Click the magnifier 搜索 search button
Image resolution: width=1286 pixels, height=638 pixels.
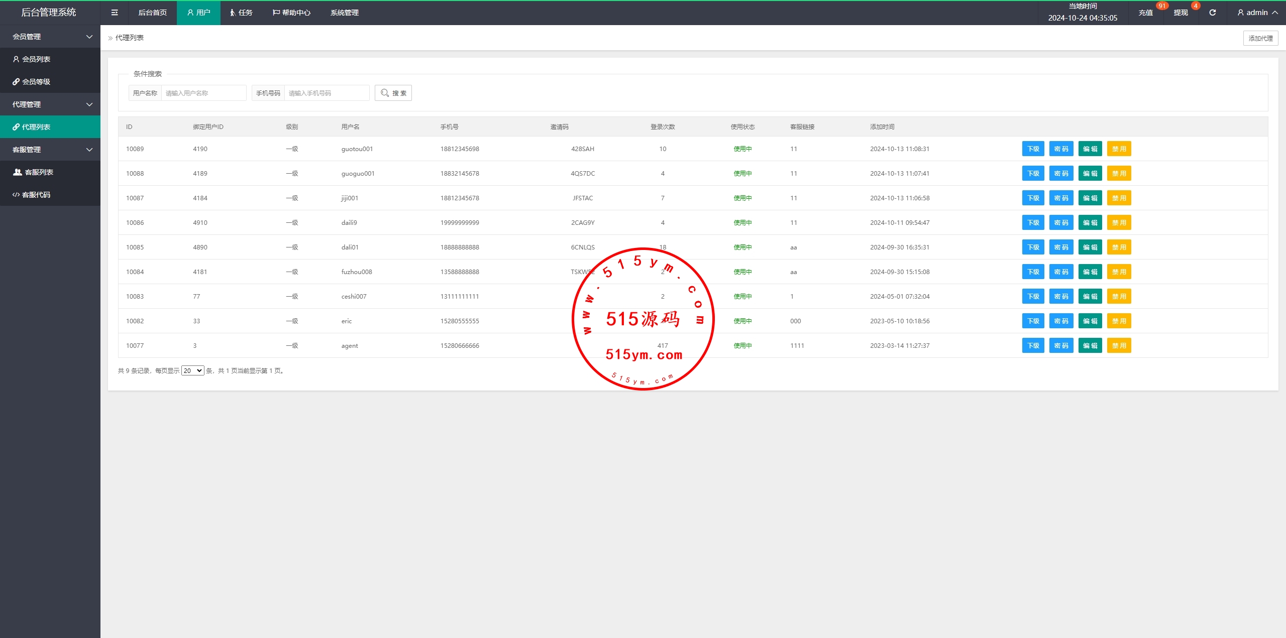(393, 93)
